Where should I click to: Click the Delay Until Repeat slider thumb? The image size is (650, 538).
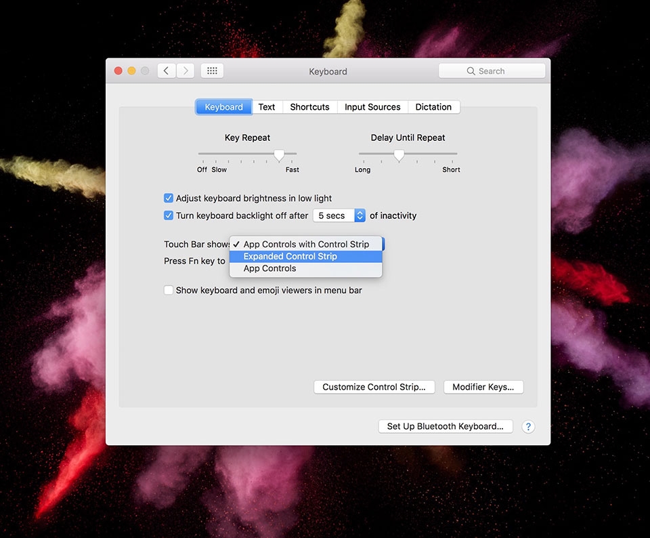pyautogui.click(x=399, y=155)
